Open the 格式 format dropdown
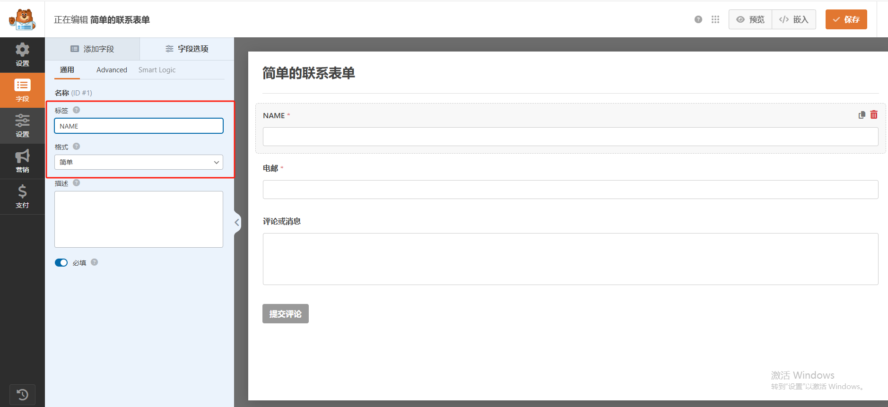Viewport: 888px width, 407px height. tap(139, 162)
